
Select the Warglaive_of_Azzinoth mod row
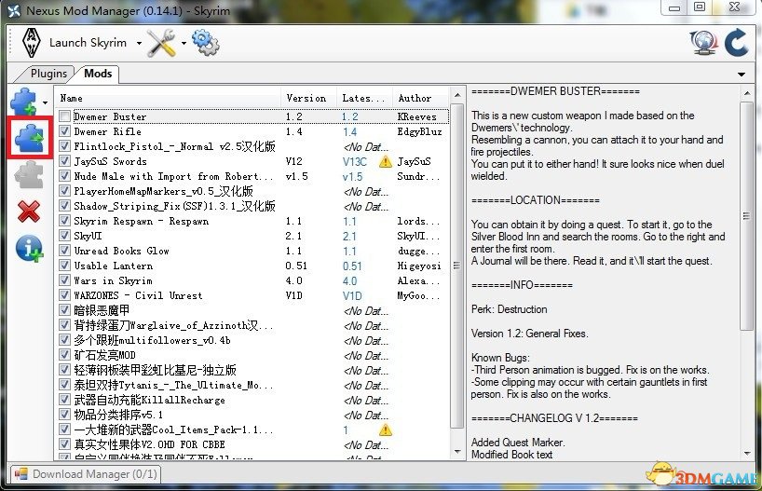tap(252, 325)
